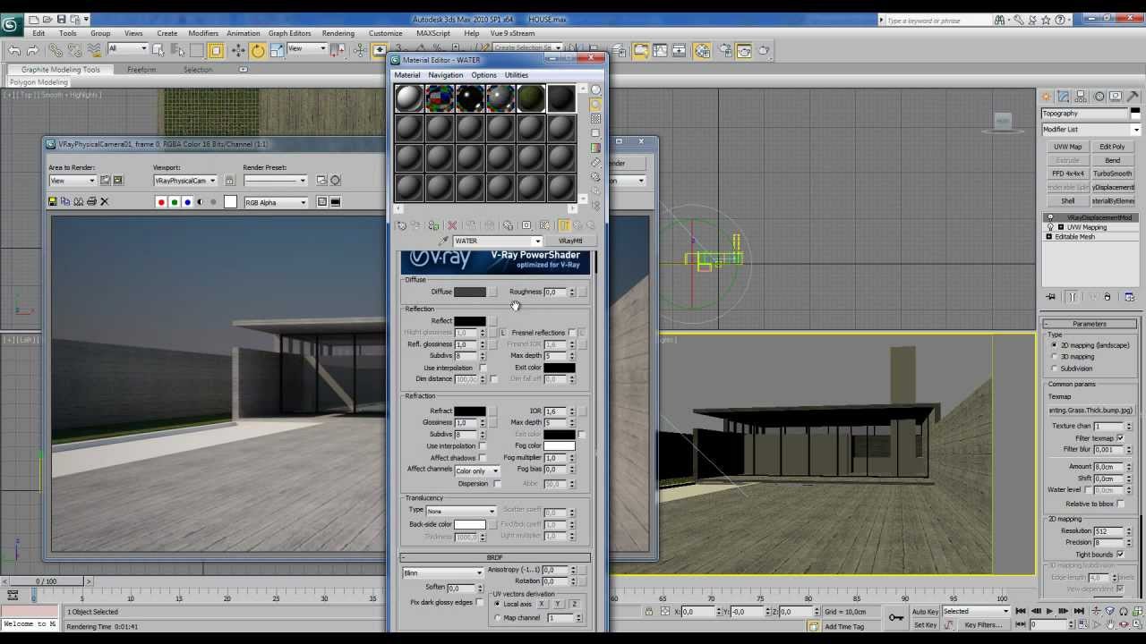
Task: Click the Grass Thick bump texmap button
Action: coord(1091,411)
